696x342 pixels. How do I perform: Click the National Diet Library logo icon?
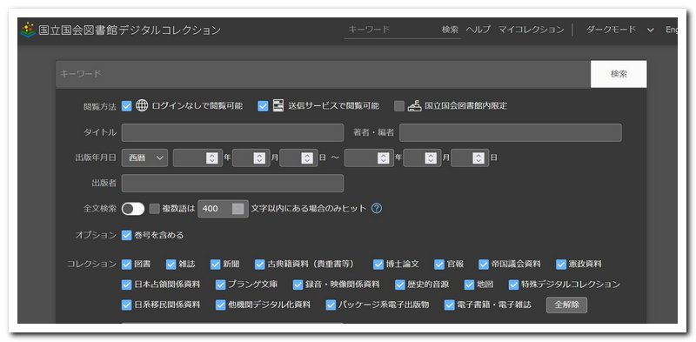[28, 30]
